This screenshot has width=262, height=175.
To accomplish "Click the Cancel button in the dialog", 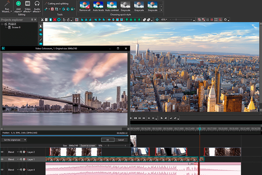I will pyautogui.click(x=121, y=140).
